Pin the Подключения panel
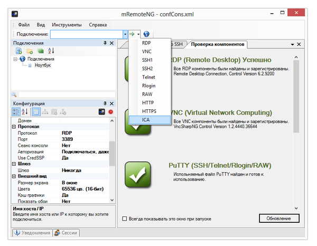The height and width of the screenshot is (246, 317). [105, 43]
